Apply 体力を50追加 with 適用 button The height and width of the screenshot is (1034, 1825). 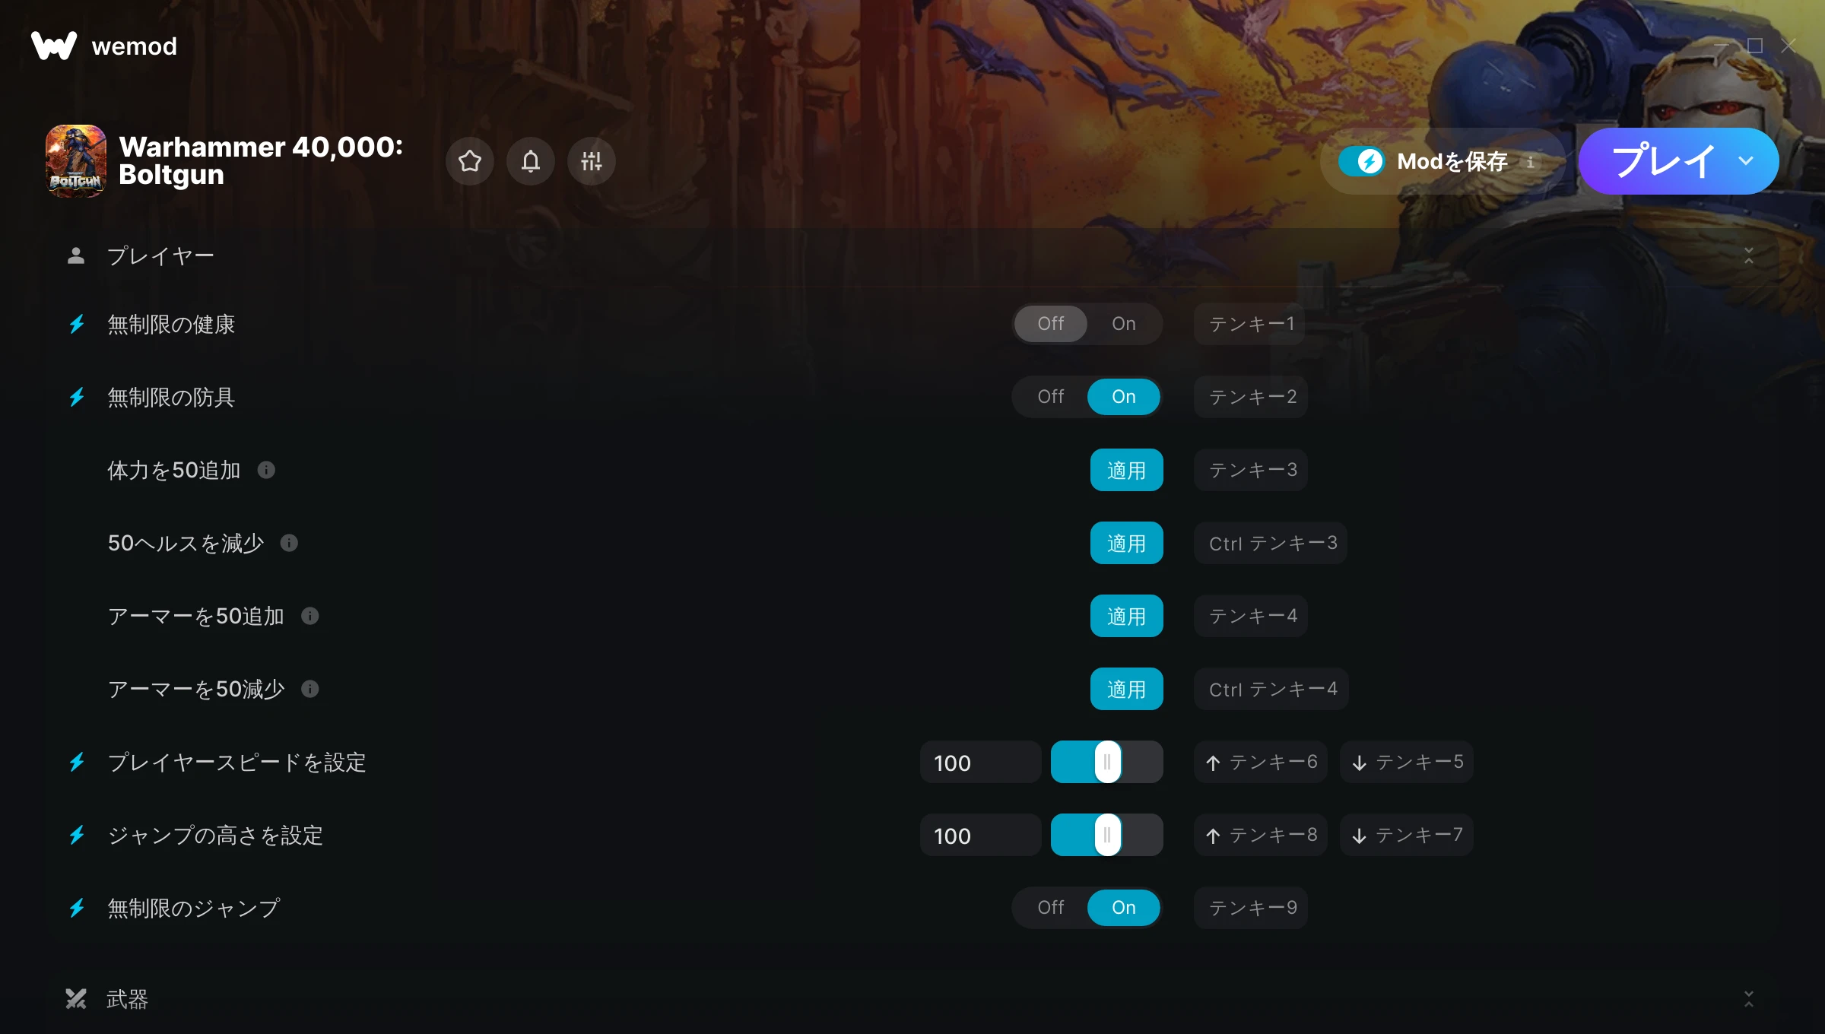click(1126, 470)
